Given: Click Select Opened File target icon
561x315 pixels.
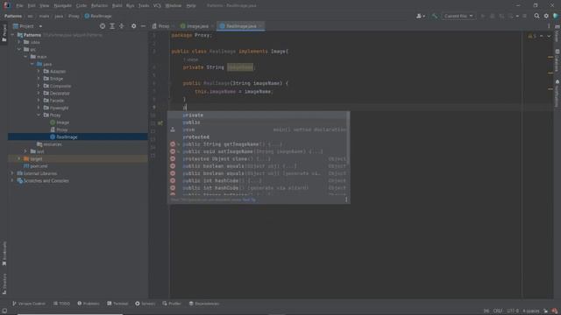Looking at the screenshot, I should pyautogui.click(x=103, y=26).
